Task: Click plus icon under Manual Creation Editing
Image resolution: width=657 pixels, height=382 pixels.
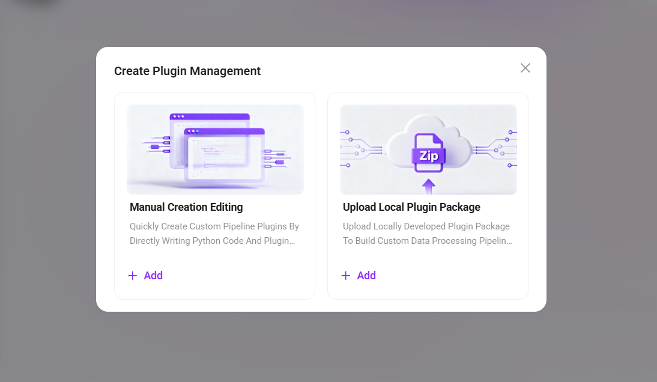Action: coord(132,276)
